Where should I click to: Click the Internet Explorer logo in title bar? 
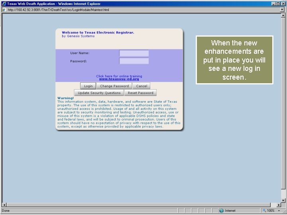[4, 4]
